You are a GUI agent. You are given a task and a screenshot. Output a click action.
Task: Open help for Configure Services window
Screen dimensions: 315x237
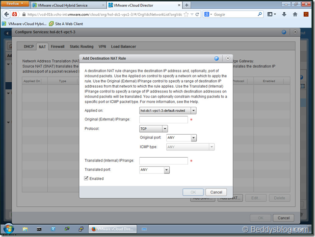tap(284, 32)
